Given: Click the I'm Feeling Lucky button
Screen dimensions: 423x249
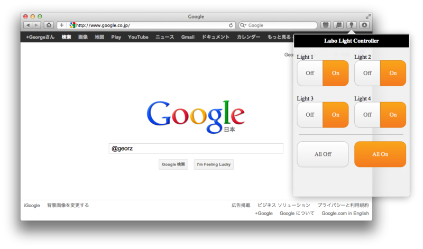Looking at the screenshot, I should (214, 164).
